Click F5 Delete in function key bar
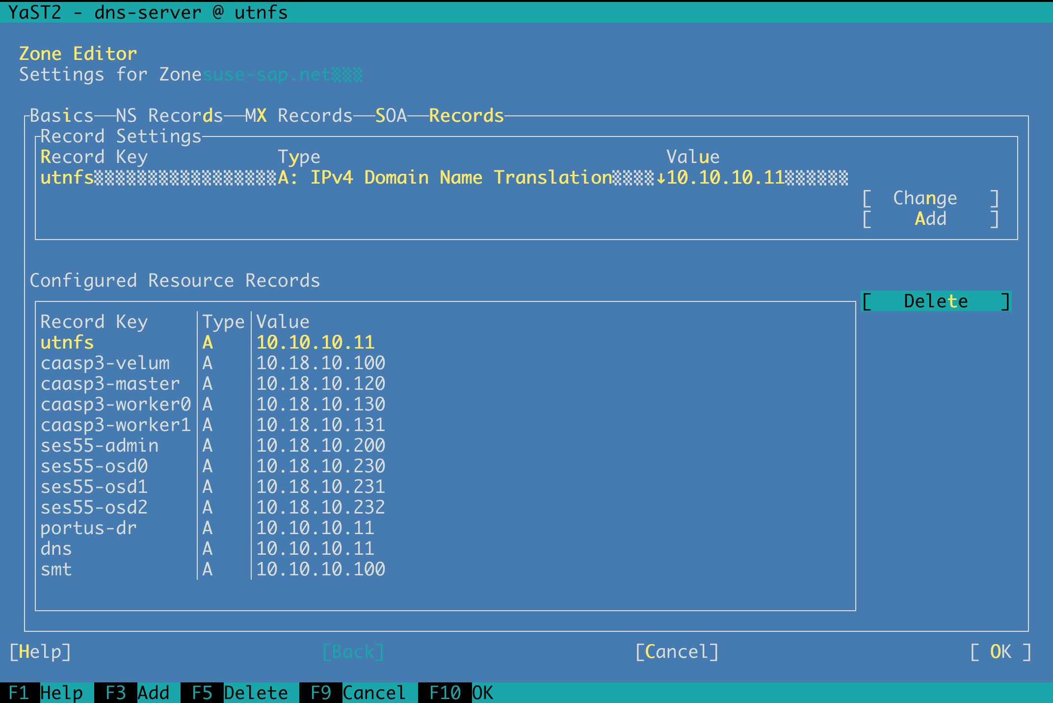1053x703 pixels. pos(239,693)
